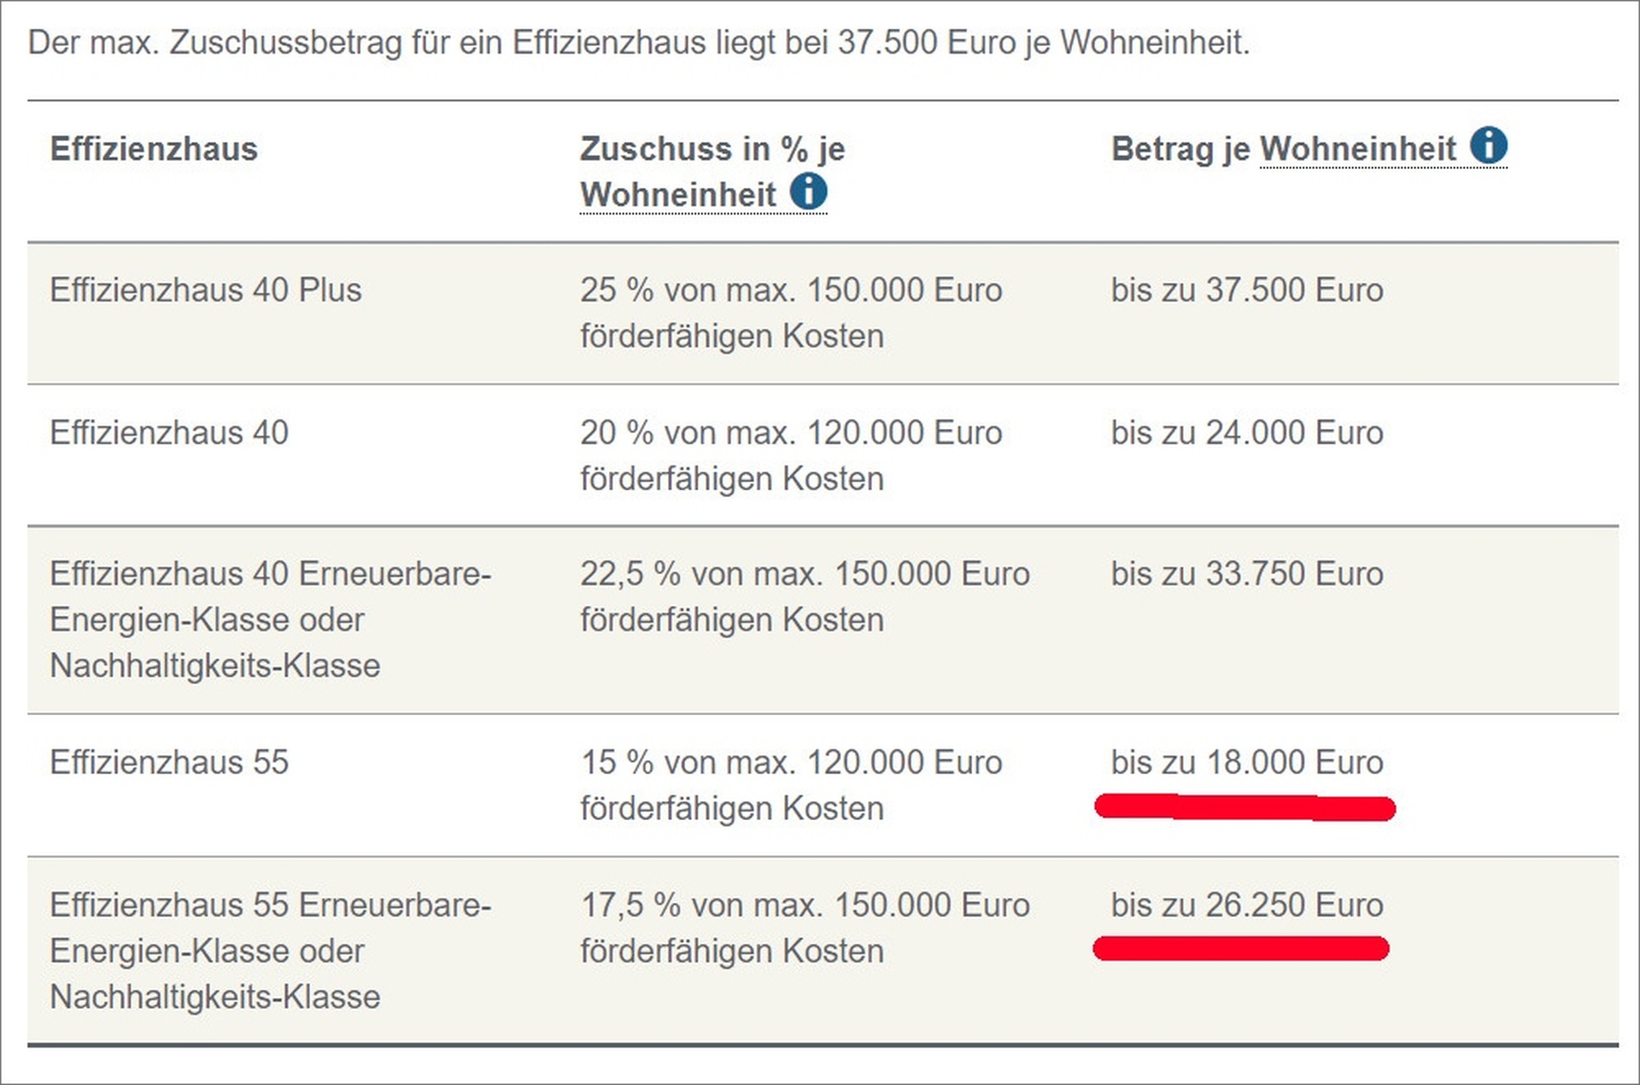
Task: Select '20 % von max. 120.000 Euro' cell
Action: [x=791, y=455]
